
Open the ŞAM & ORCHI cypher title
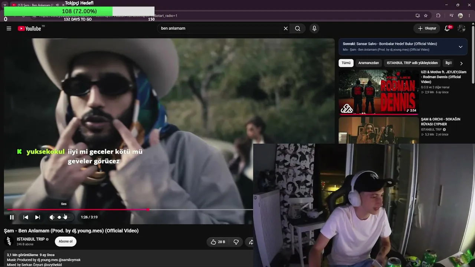pos(440,122)
